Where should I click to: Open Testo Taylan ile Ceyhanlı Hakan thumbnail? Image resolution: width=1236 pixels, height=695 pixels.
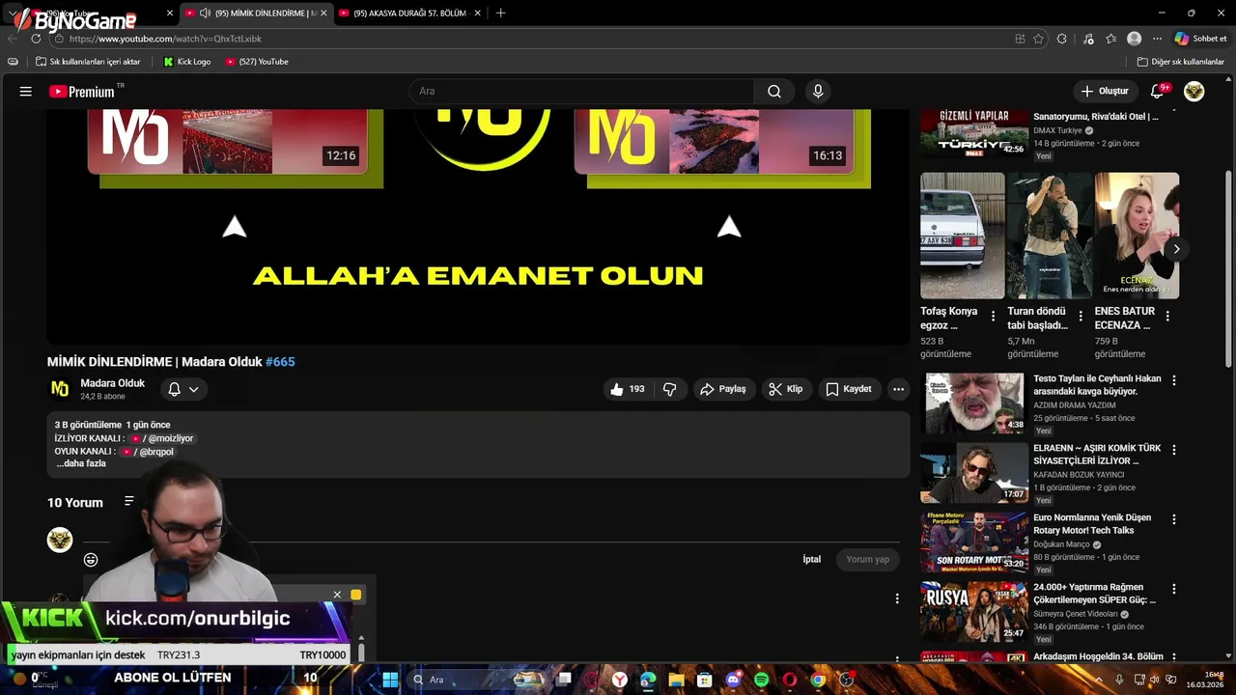click(x=974, y=403)
